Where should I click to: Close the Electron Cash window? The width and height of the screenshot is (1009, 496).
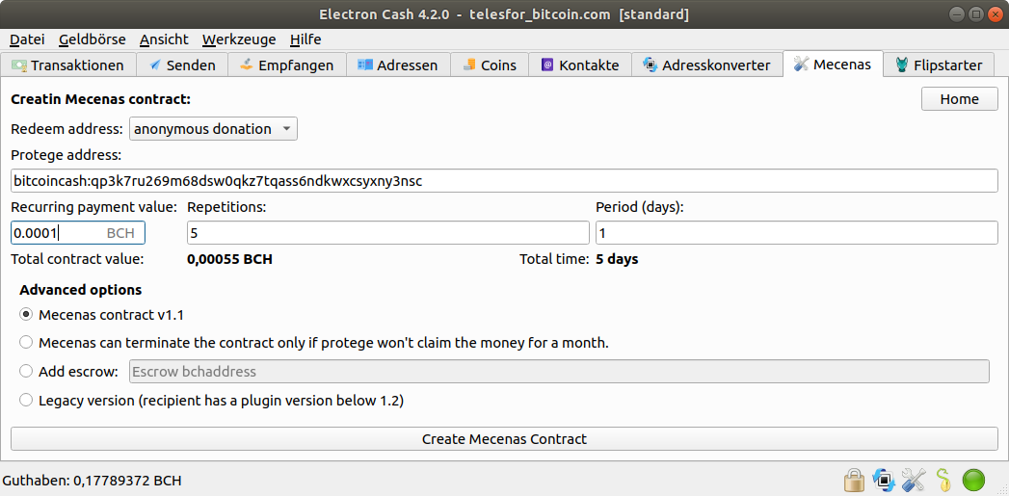[x=995, y=13]
